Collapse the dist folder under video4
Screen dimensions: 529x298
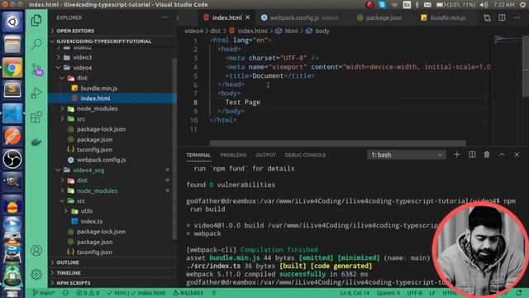click(x=113, y=78)
